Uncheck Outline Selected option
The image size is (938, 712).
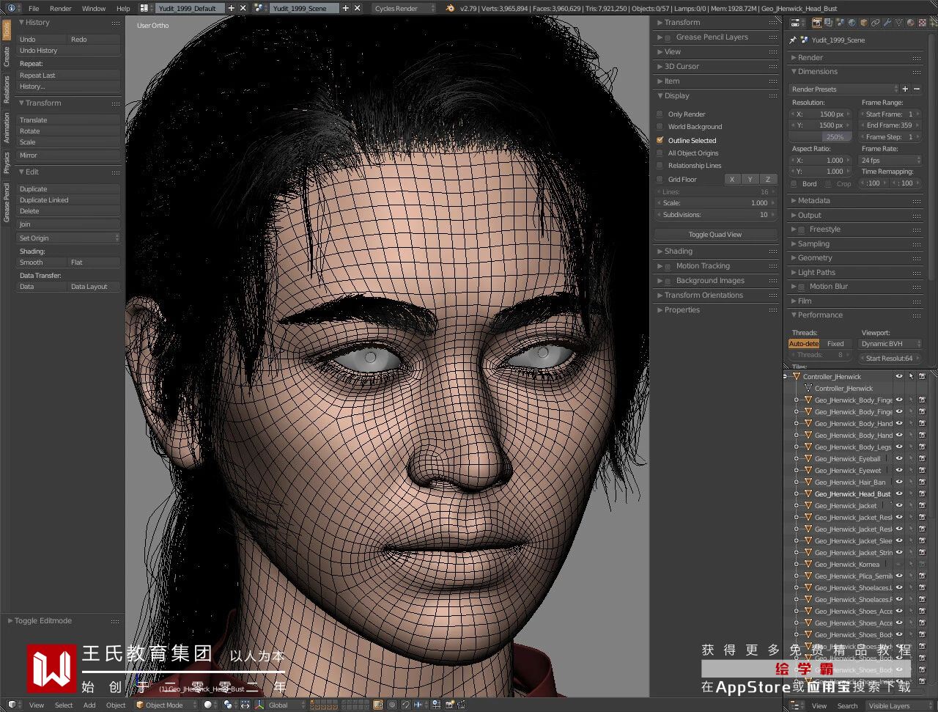pyautogui.click(x=660, y=140)
